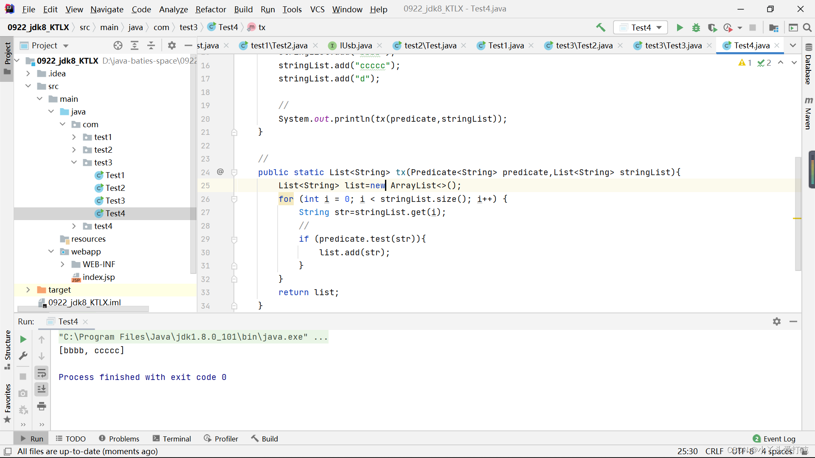Click the grey Stop icon in toolbar
Screen dimensions: 815x458
(x=753, y=28)
